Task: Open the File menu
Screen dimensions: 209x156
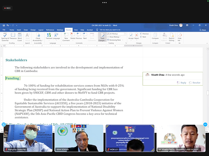Action: coord(4,30)
